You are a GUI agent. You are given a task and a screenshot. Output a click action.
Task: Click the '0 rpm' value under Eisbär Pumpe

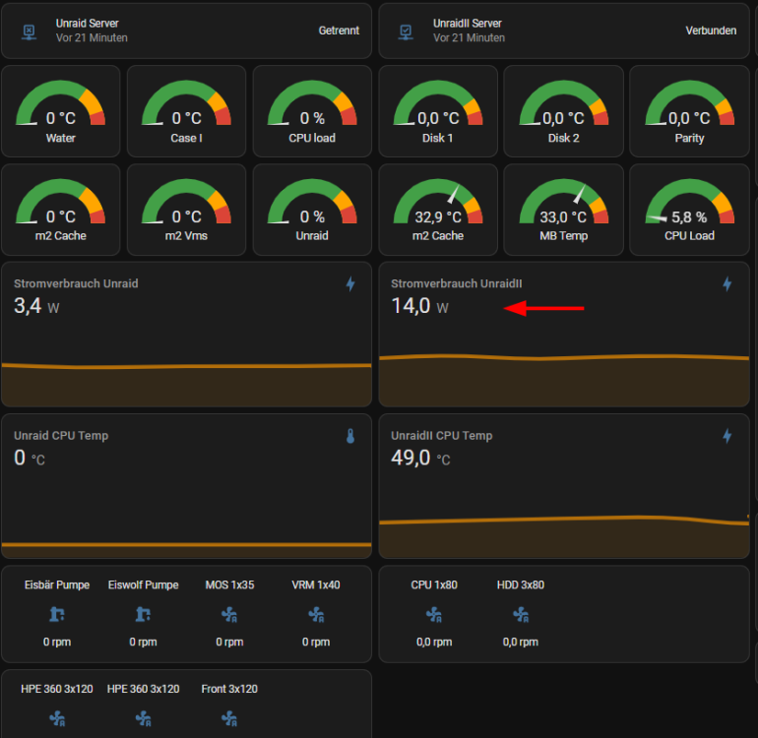pyautogui.click(x=57, y=642)
